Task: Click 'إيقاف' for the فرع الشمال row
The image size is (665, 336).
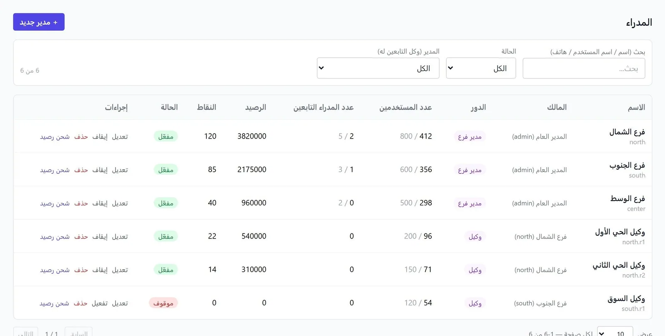Action: coord(100,136)
